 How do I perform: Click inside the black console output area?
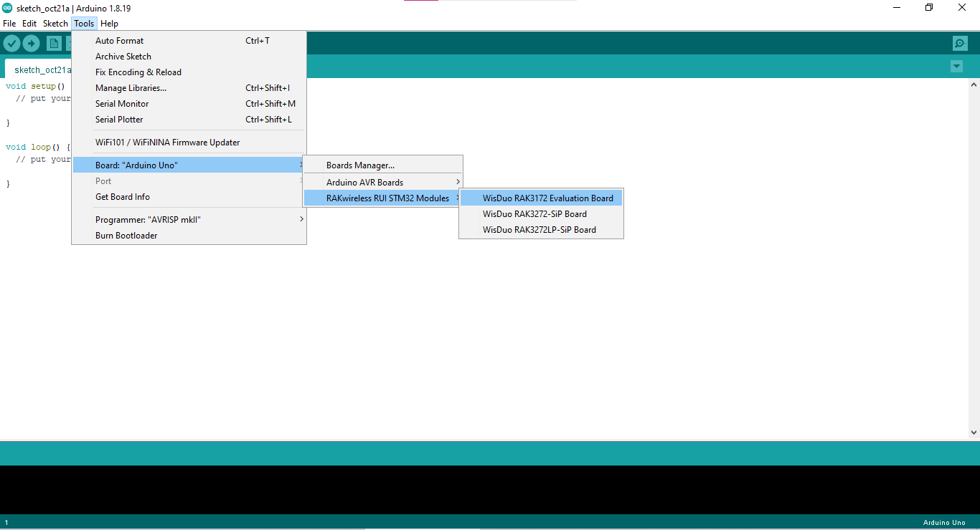click(x=490, y=490)
